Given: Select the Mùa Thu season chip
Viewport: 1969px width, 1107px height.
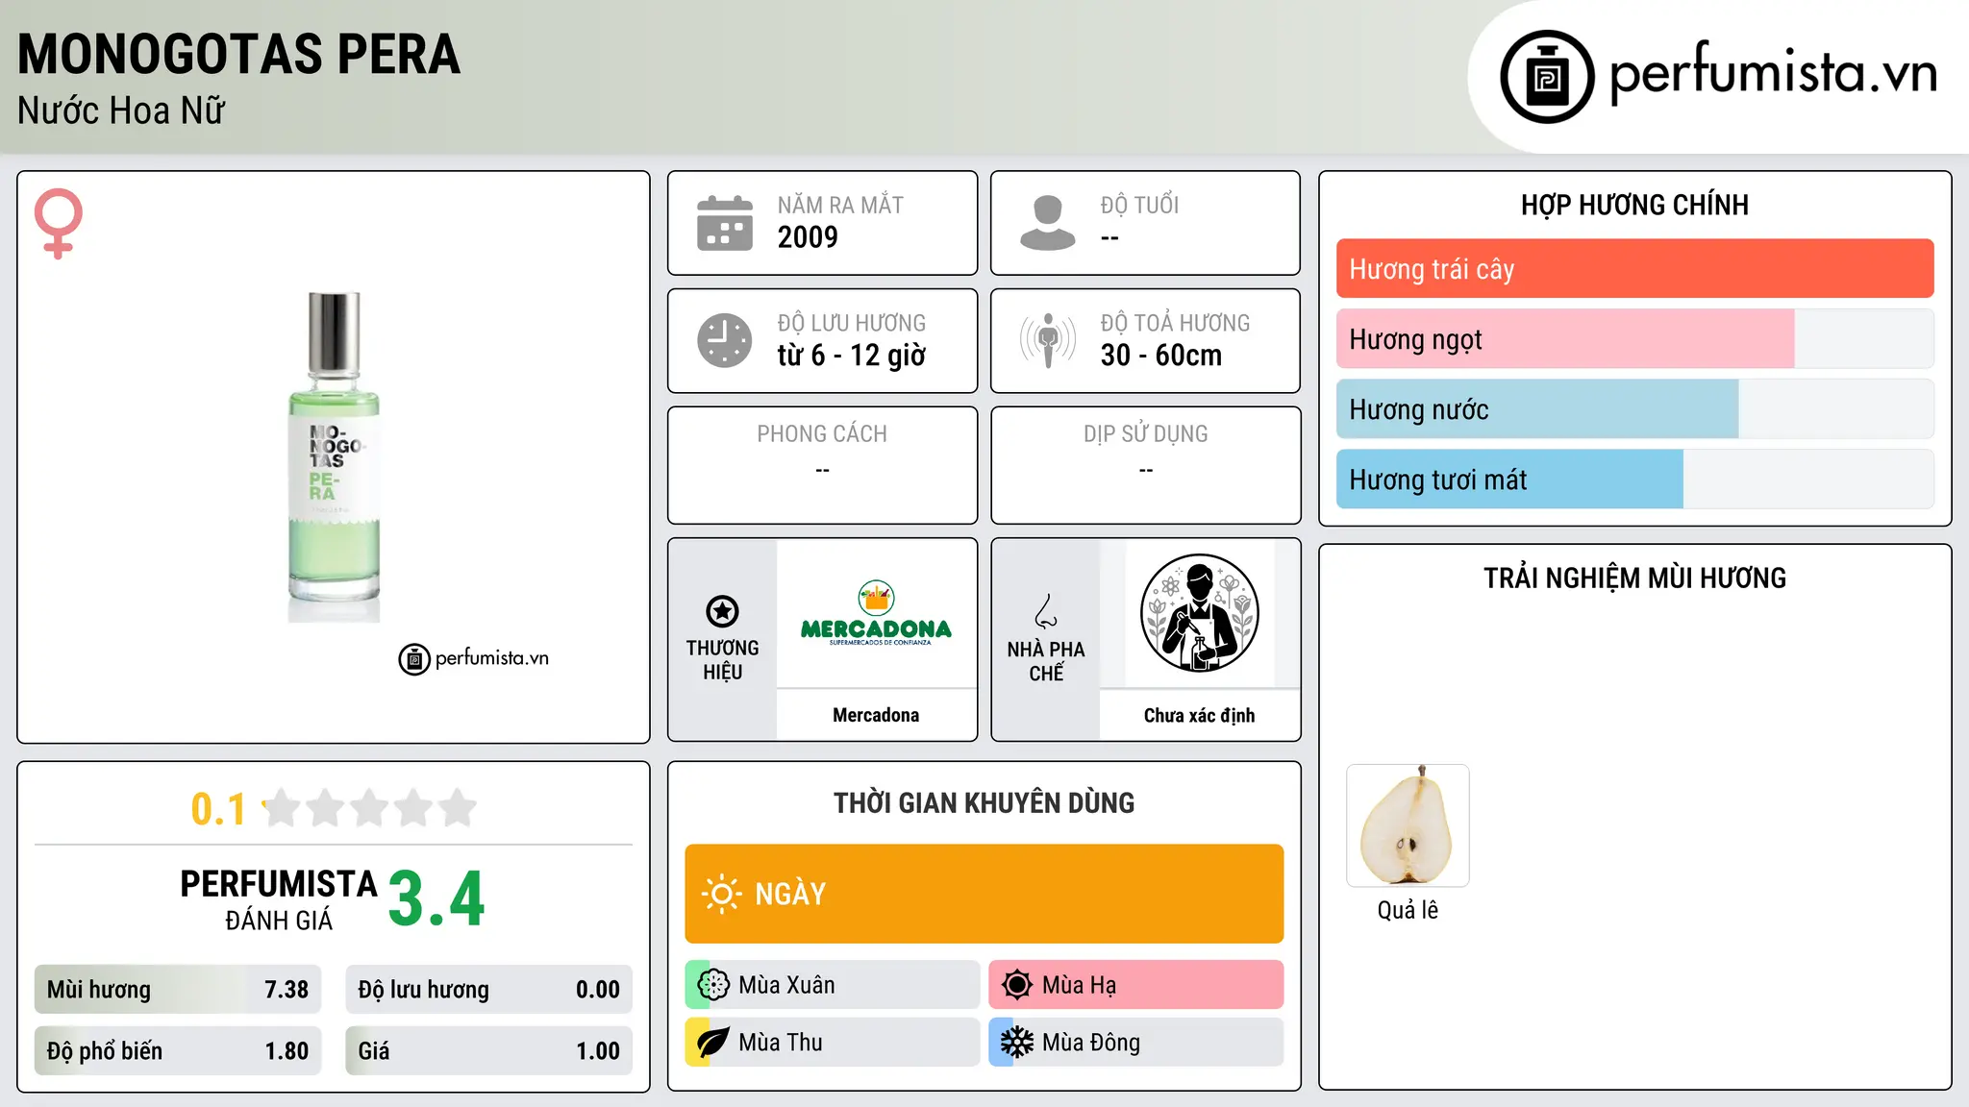Looking at the screenshot, I should 833,1043.
